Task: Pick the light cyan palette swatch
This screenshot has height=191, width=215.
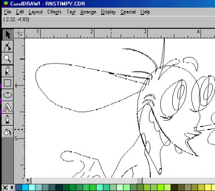Action: pos(32,188)
